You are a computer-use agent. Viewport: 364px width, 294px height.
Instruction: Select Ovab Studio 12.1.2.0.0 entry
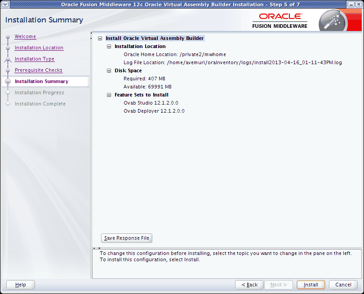(x=151, y=103)
